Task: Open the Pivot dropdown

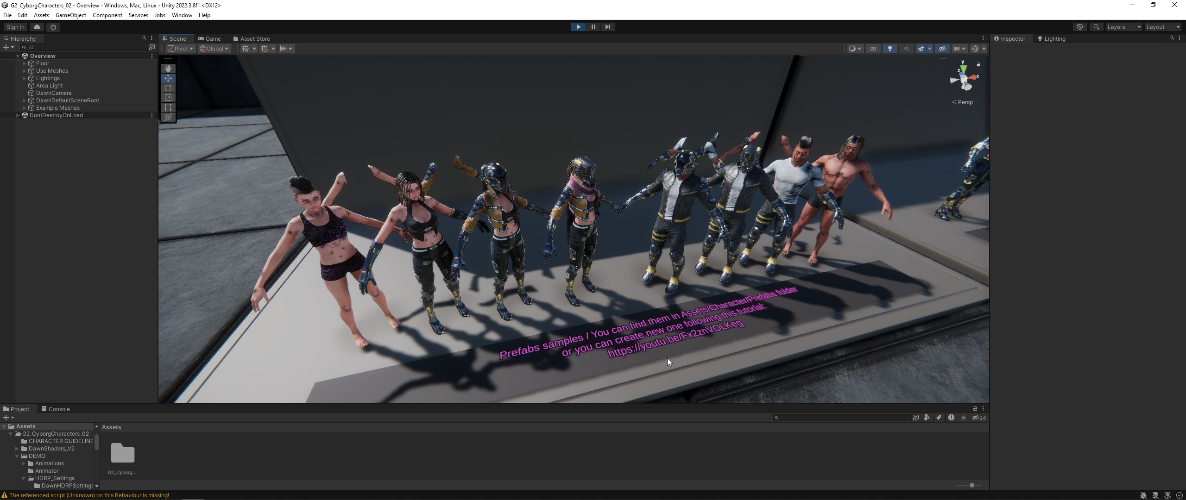Action: point(180,49)
